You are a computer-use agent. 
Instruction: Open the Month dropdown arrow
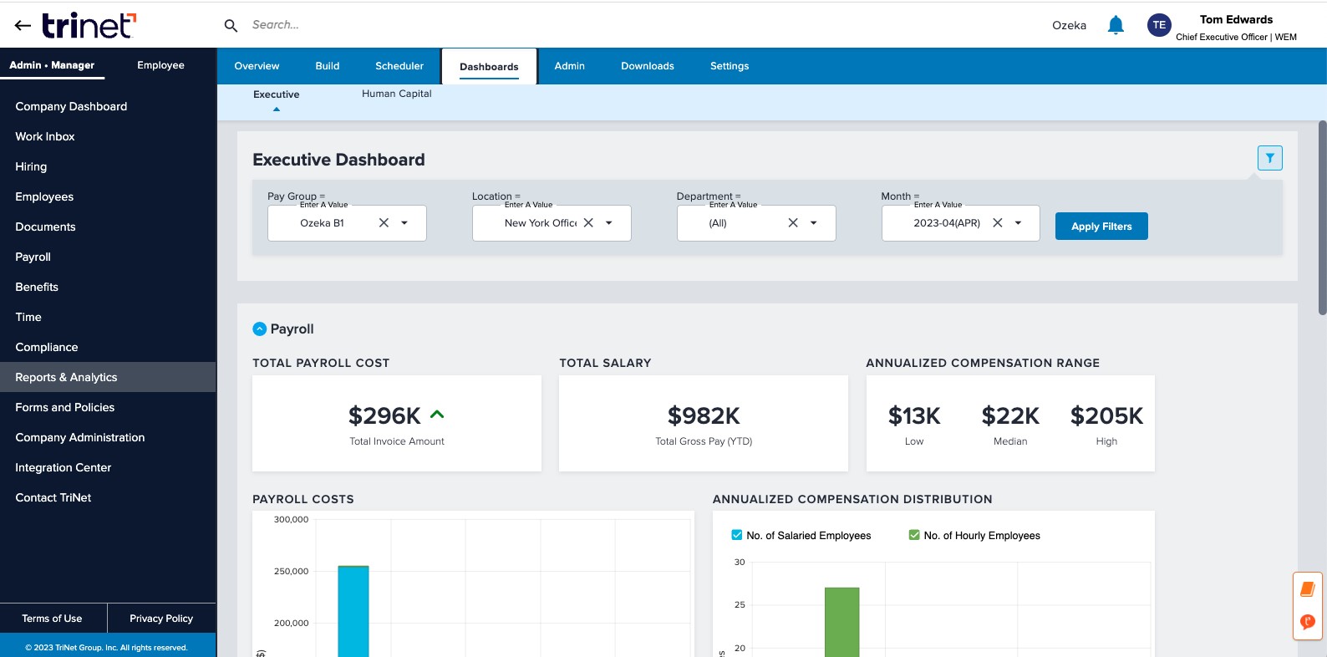(x=1018, y=223)
